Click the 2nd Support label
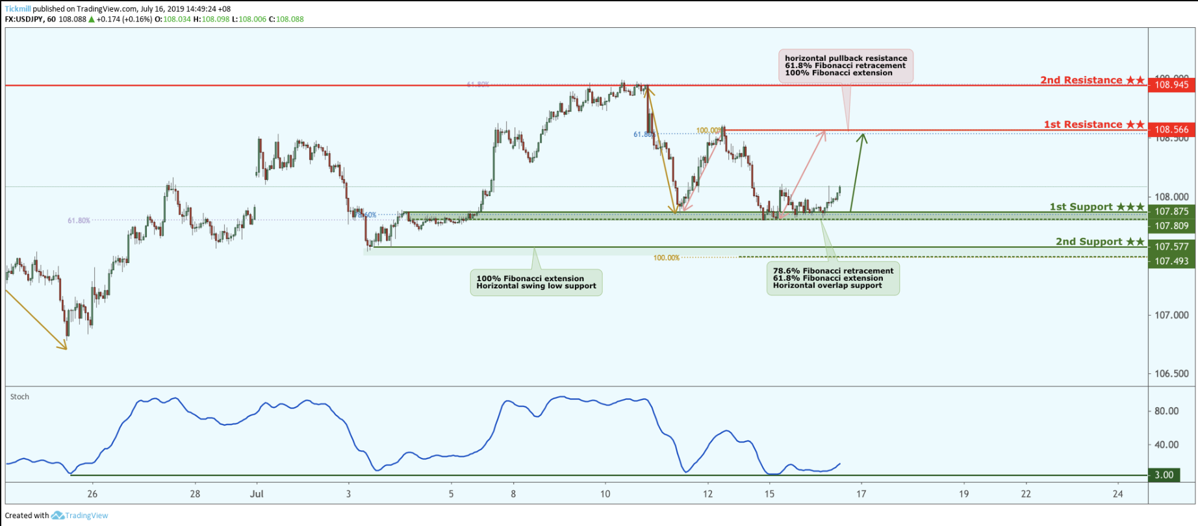The width and height of the screenshot is (1198, 526). 1100,242
